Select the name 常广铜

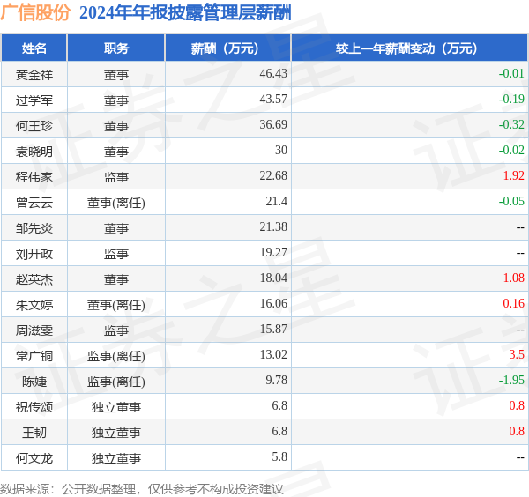(x=34, y=356)
